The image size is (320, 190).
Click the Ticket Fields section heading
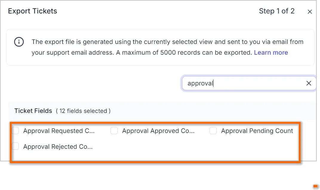coord(33,111)
